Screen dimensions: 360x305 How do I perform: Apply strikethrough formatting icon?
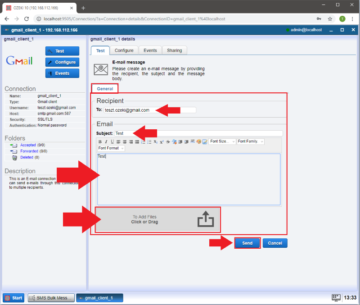click(x=168, y=141)
